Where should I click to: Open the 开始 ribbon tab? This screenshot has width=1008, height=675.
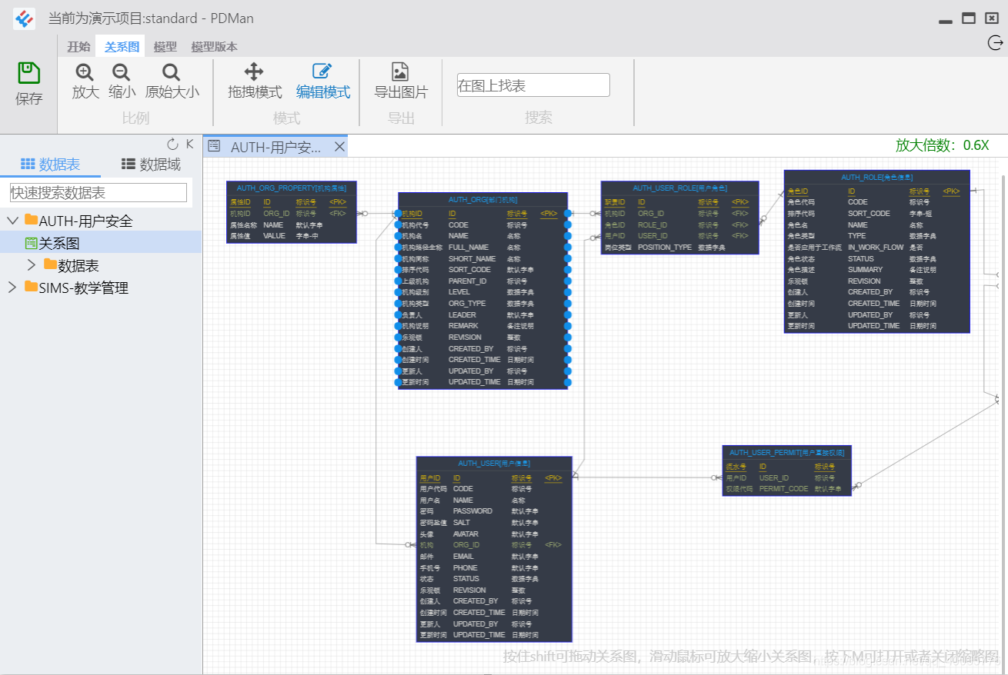[x=78, y=47]
